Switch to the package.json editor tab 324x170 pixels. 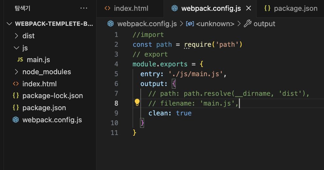tap(296, 8)
